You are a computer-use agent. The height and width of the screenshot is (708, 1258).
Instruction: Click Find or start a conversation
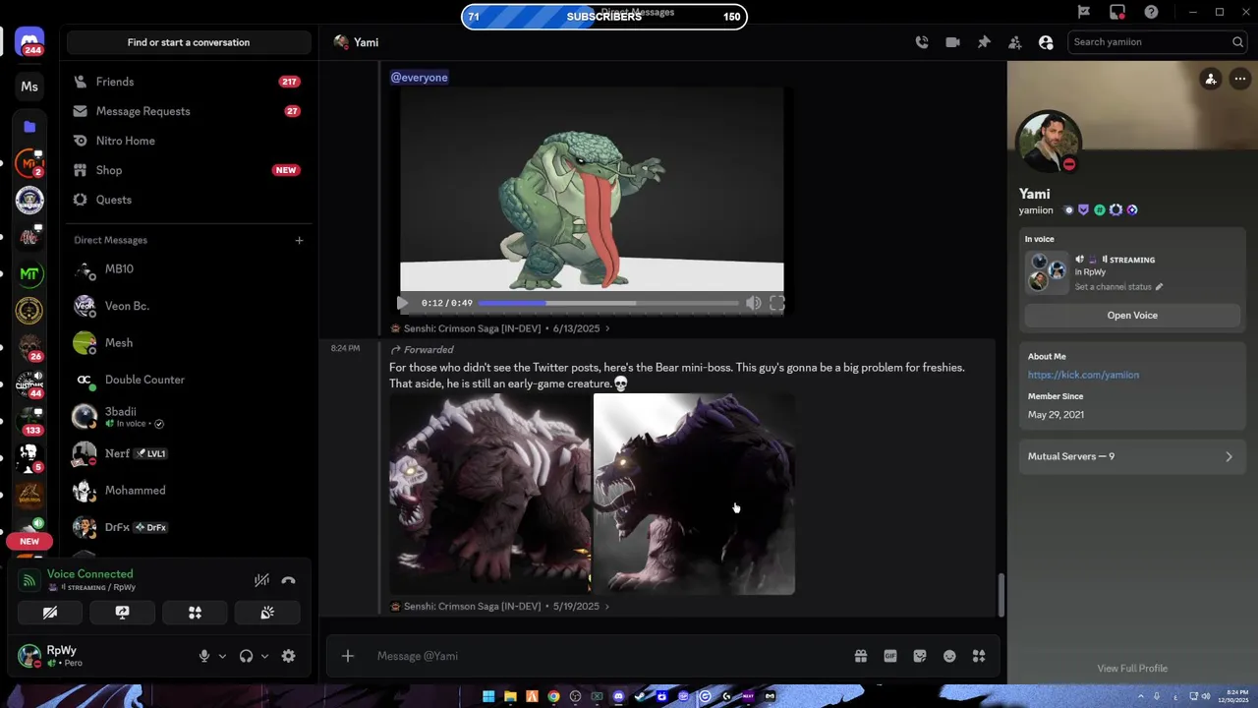point(189,42)
